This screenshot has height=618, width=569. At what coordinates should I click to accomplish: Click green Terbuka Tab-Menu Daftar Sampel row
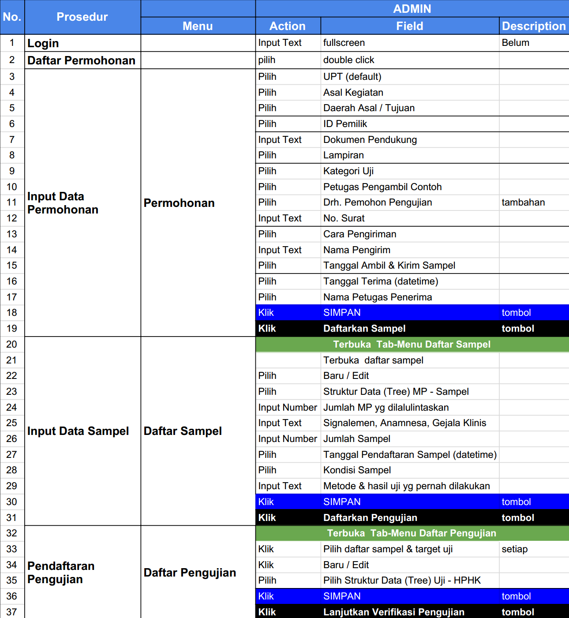412,345
